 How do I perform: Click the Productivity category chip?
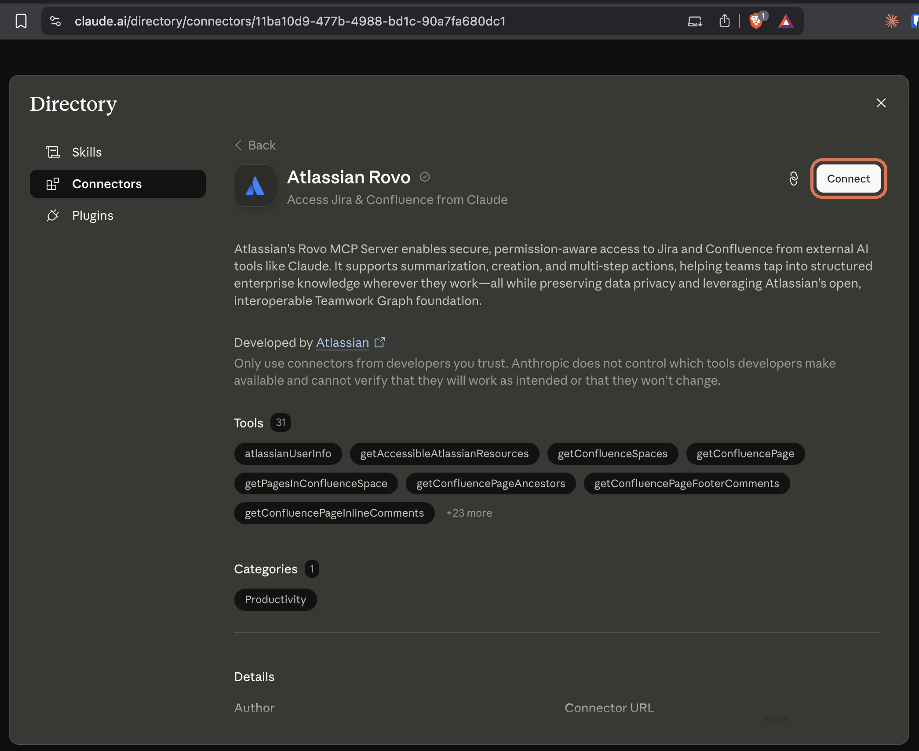[x=275, y=599]
